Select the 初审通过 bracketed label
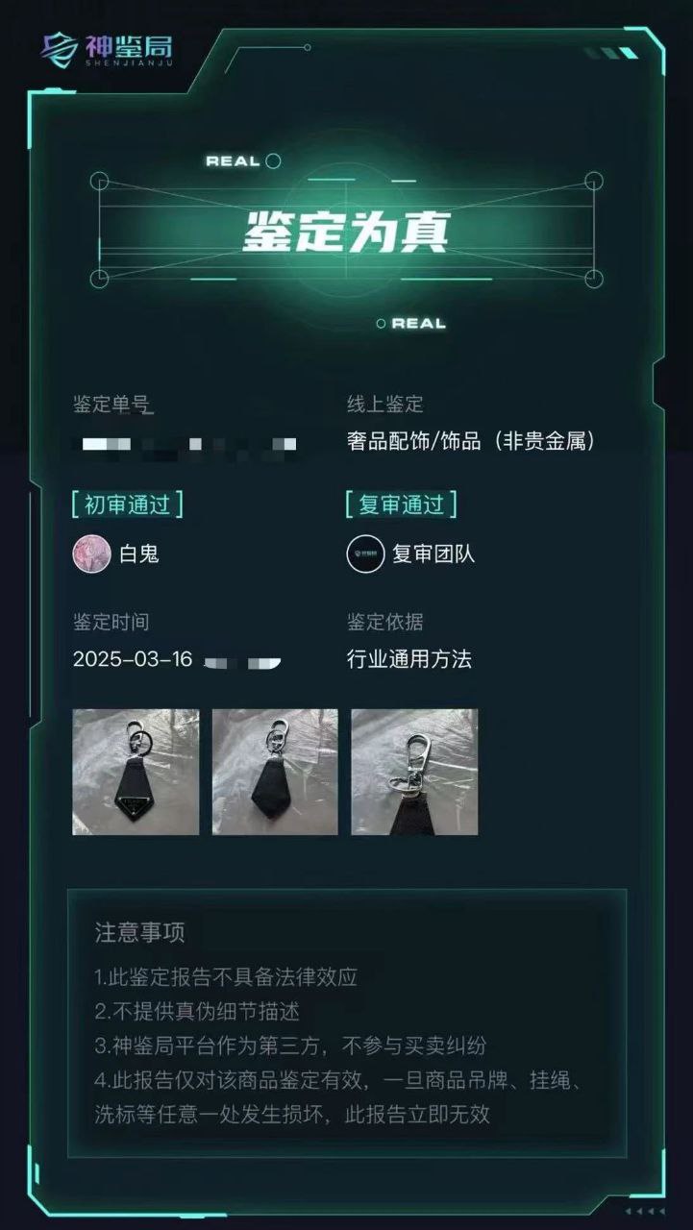Viewport: 693px width, 1230px height. click(127, 504)
